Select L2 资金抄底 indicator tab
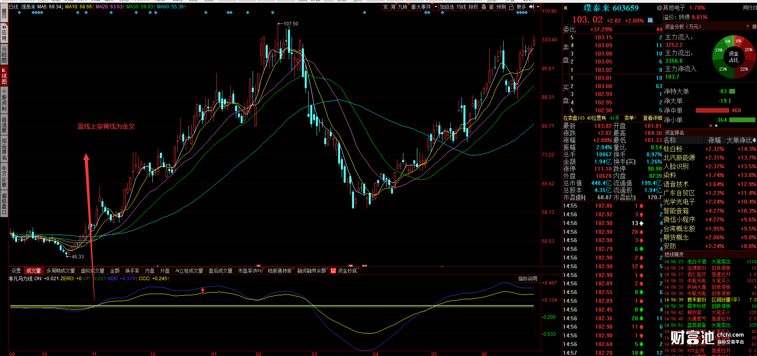 pyautogui.click(x=344, y=271)
